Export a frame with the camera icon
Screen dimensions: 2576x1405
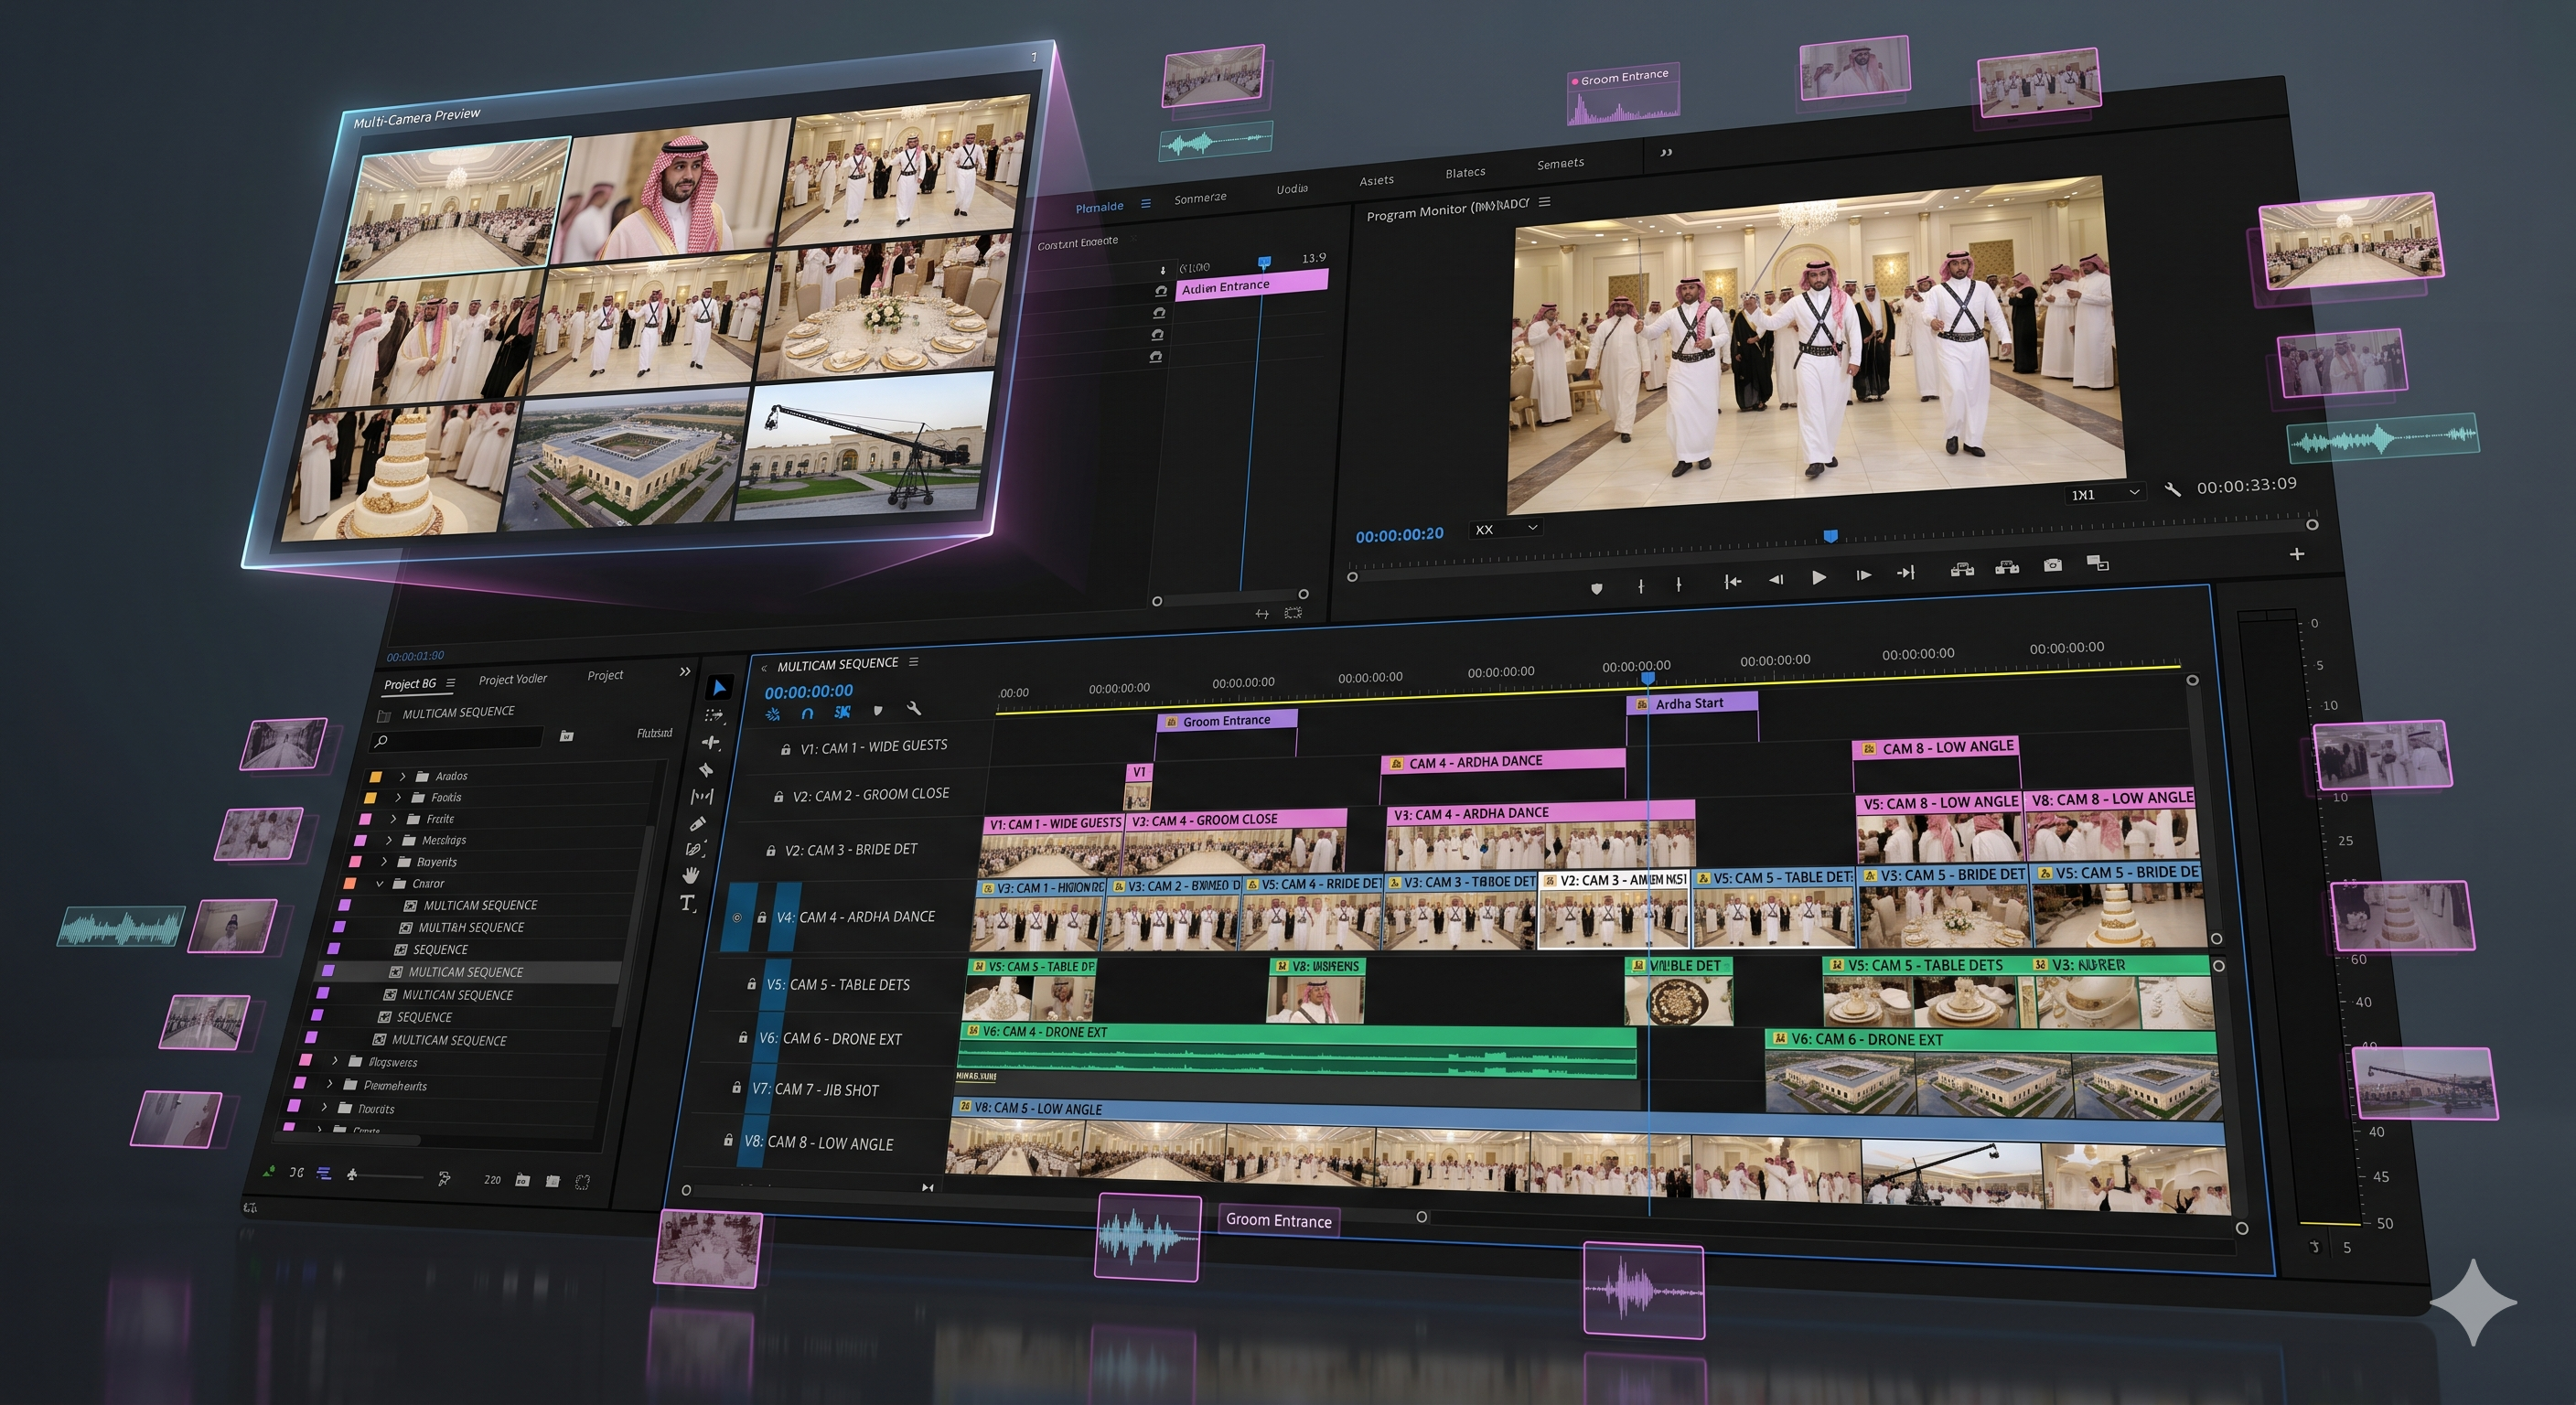coord(2053,565)
